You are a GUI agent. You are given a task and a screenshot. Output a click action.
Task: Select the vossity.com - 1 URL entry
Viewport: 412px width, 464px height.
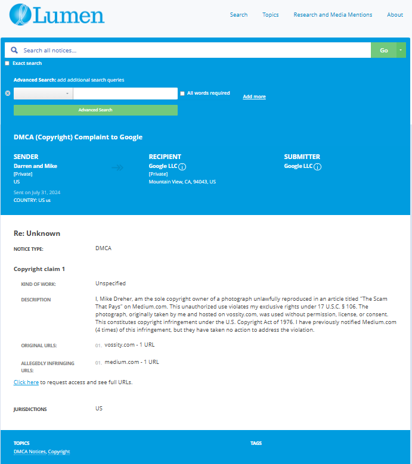(x=129, y=345)
